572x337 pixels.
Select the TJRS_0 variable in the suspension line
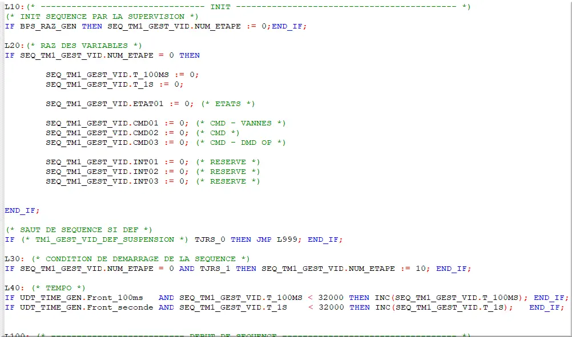pos(206,239)
